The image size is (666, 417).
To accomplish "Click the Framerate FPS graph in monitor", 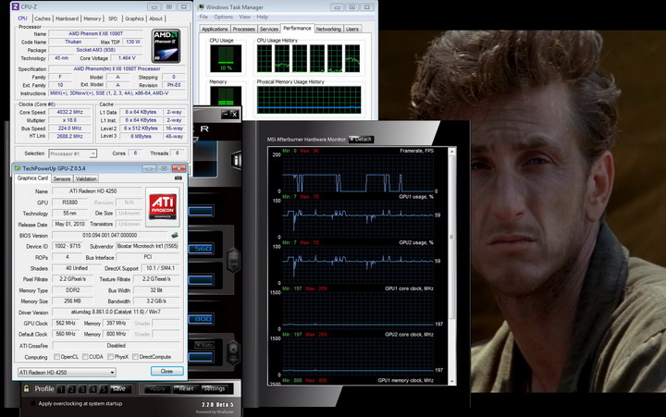I will (358, 171).
